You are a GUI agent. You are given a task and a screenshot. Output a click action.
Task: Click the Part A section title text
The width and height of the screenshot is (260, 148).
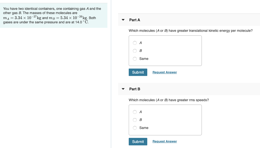[x=135, y=20]
